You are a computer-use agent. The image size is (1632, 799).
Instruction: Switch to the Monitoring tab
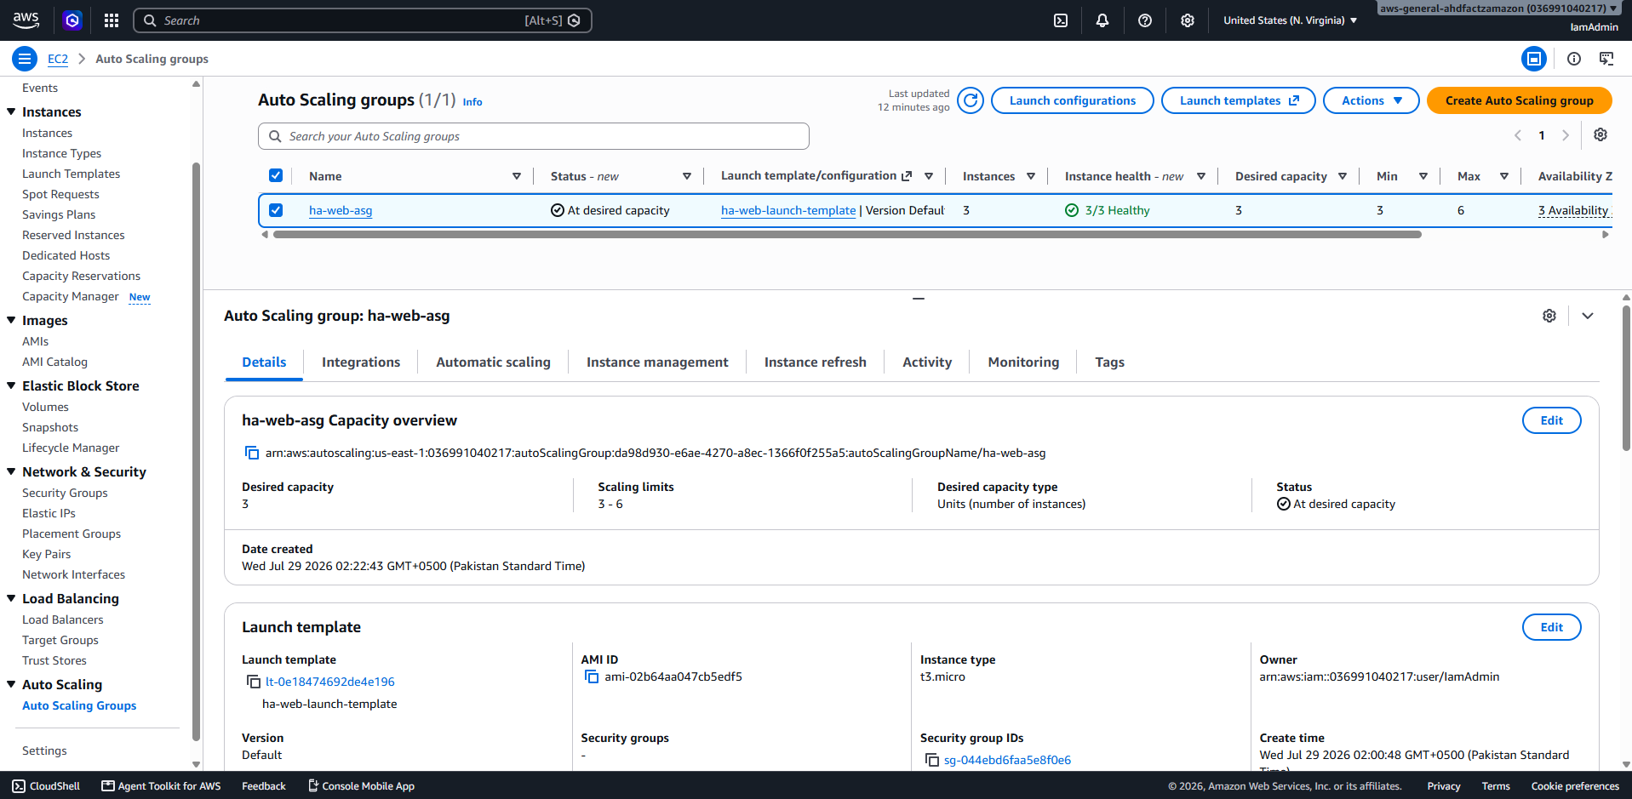click(1023, 362)
